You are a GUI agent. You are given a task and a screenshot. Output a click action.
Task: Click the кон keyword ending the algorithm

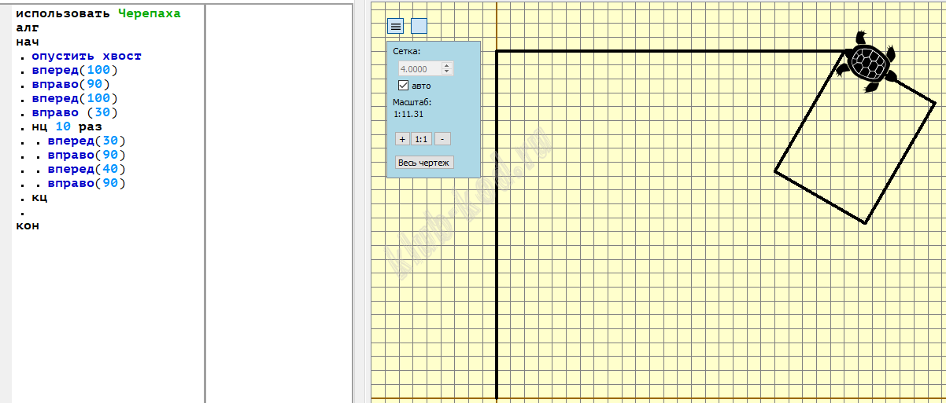28,225
